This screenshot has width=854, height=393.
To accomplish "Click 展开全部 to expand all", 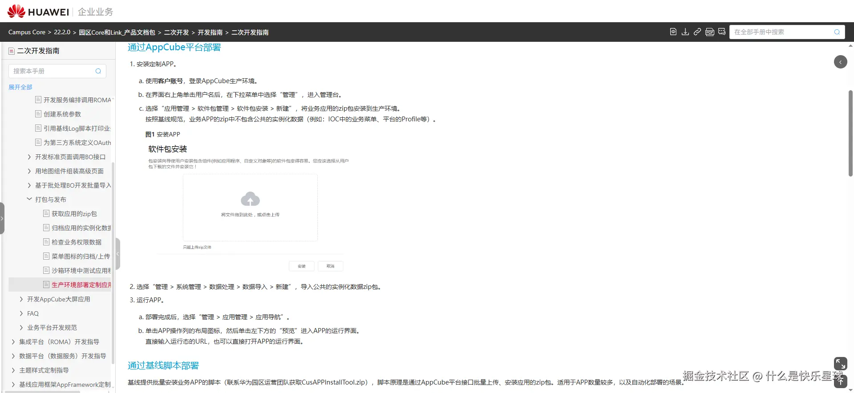I will [20, 87].
